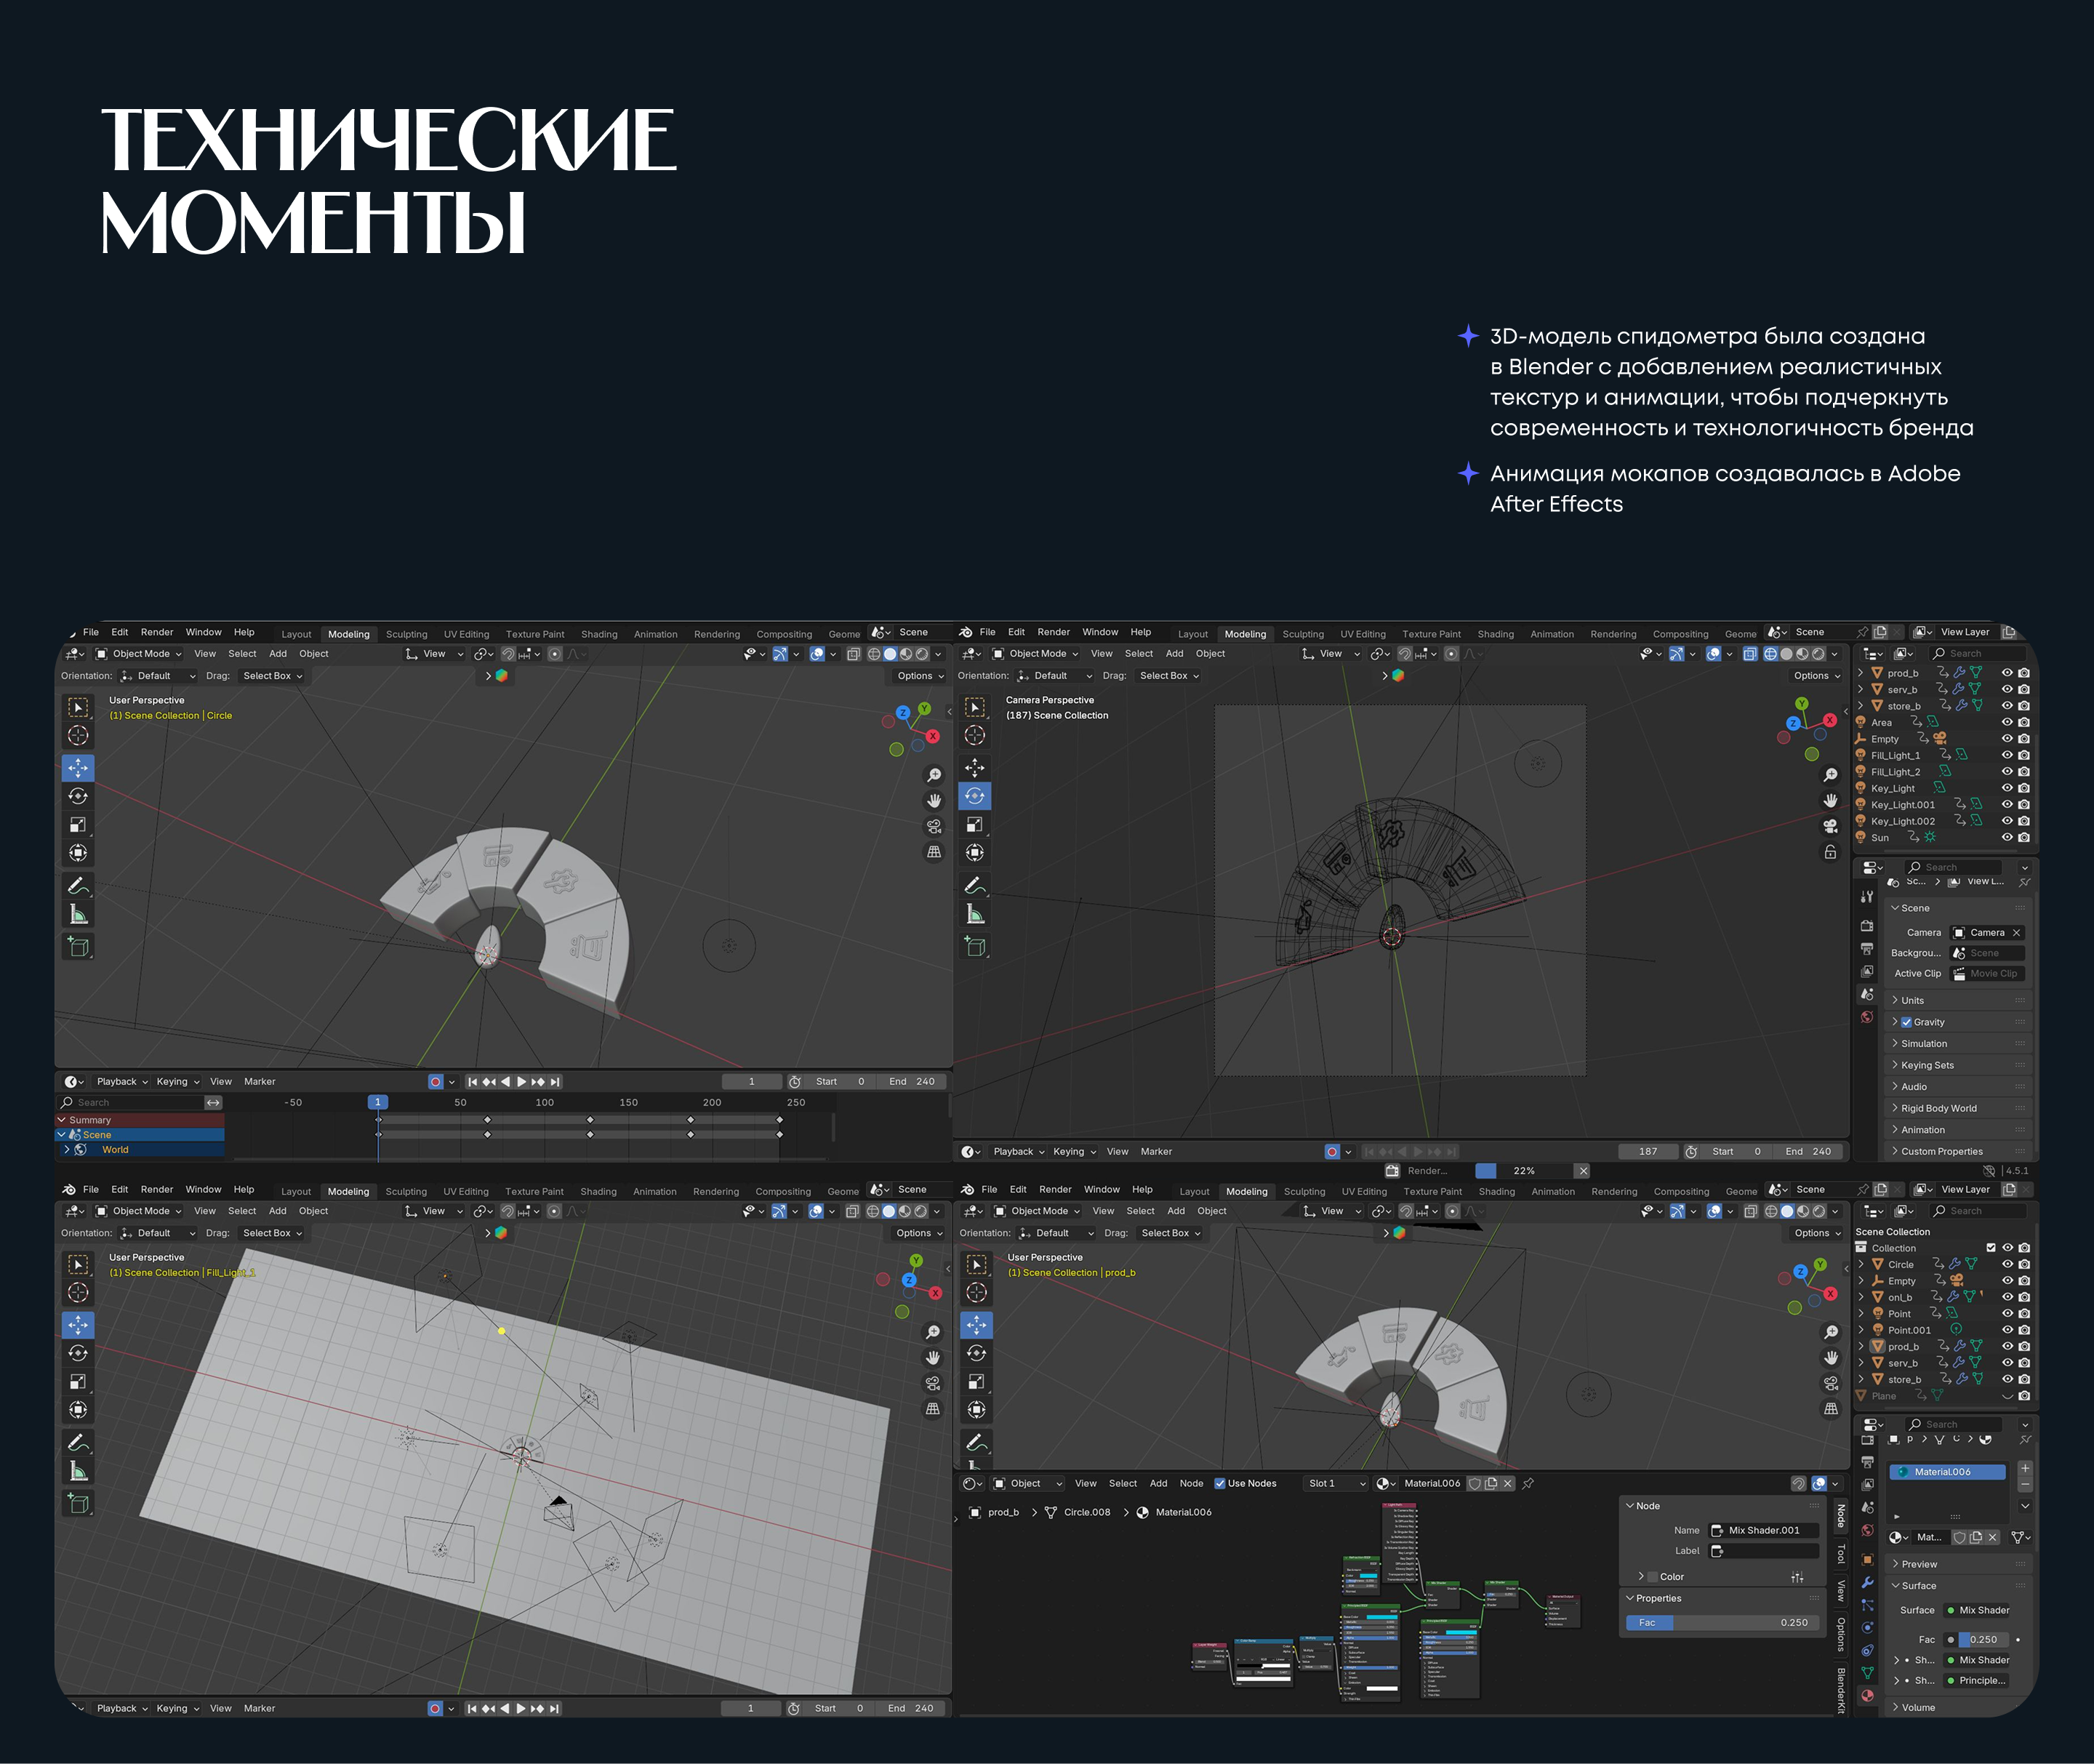This screenshot has height=1764, width=2094.
Task: Hide the Key_Light object with eye icon
Action: coord(2006,788)
